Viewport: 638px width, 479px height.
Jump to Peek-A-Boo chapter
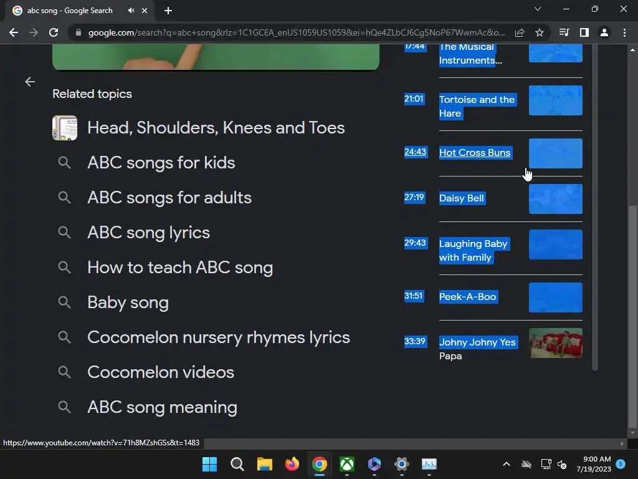click(467, 297)
